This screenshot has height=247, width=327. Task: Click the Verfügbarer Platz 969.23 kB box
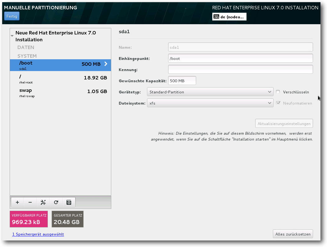[x=29, y=219]
